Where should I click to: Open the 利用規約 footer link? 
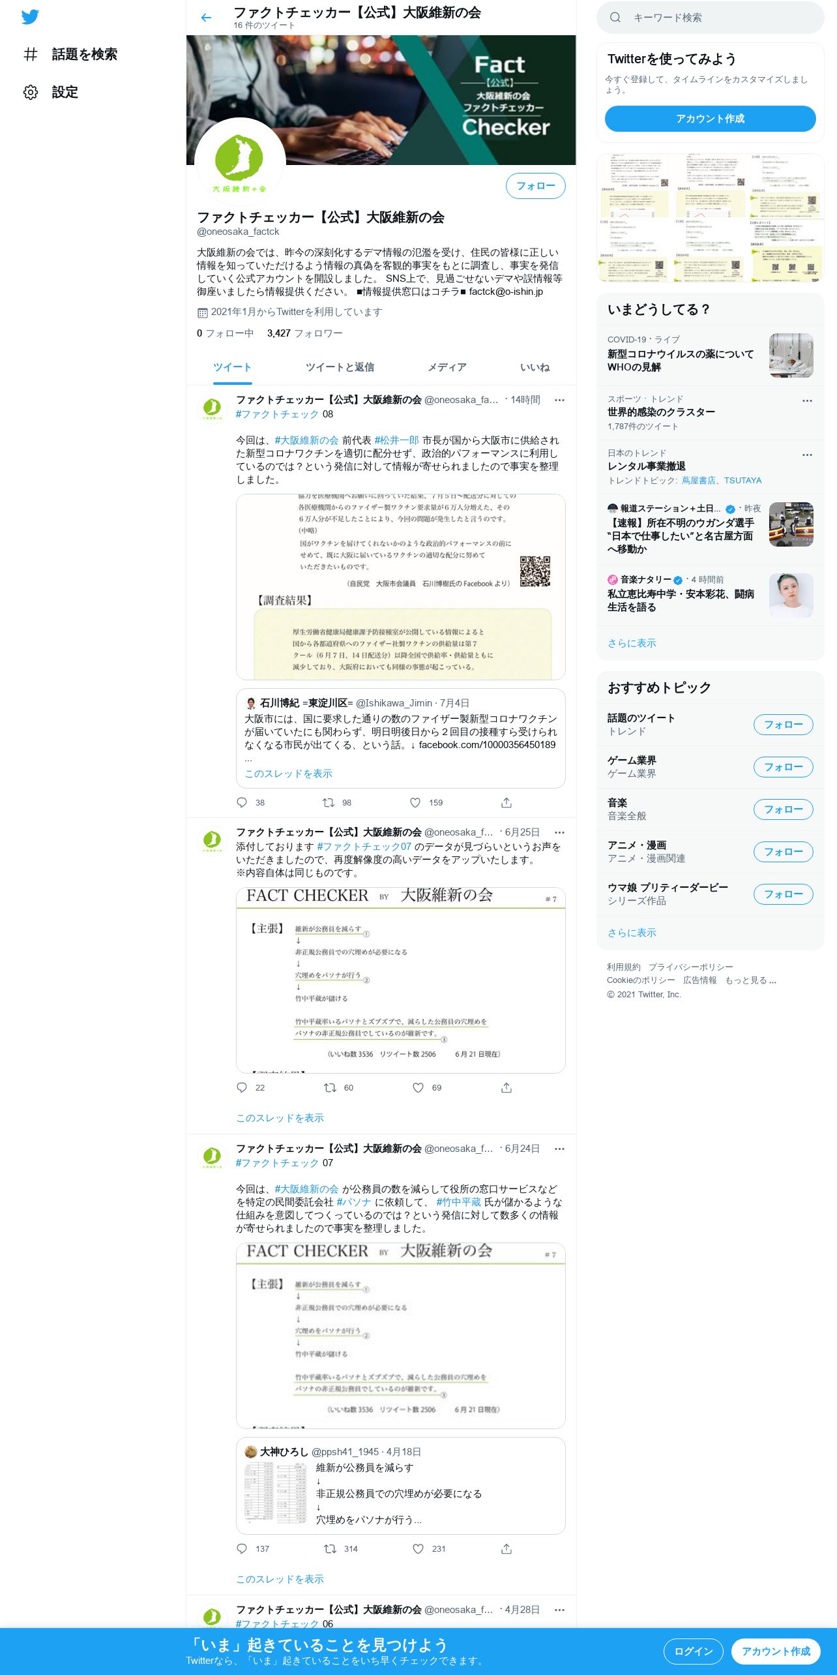[x=623, y=967]
